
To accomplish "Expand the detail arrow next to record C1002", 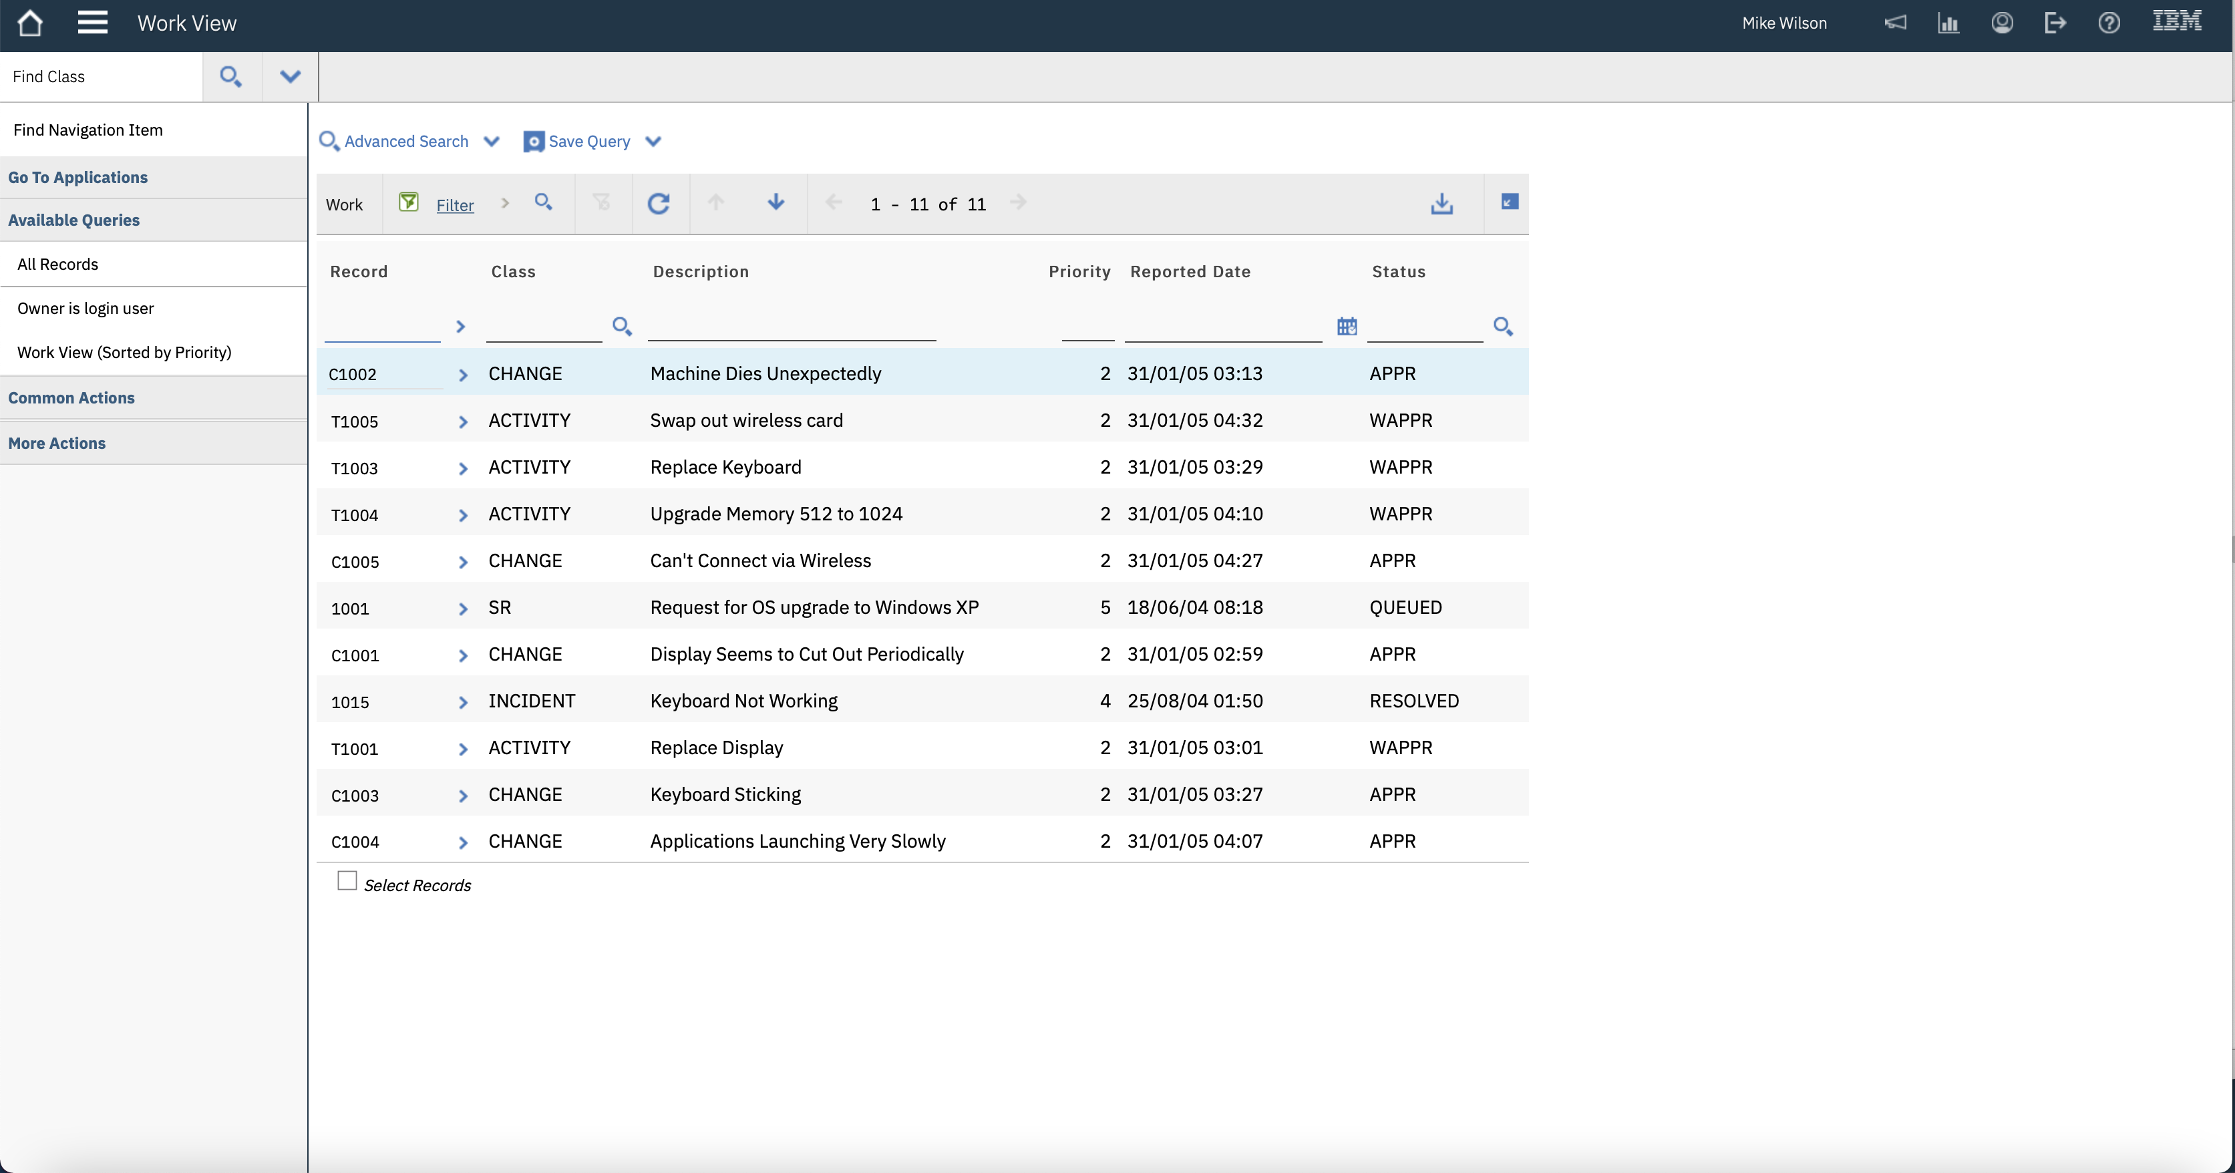I will 462,375.
